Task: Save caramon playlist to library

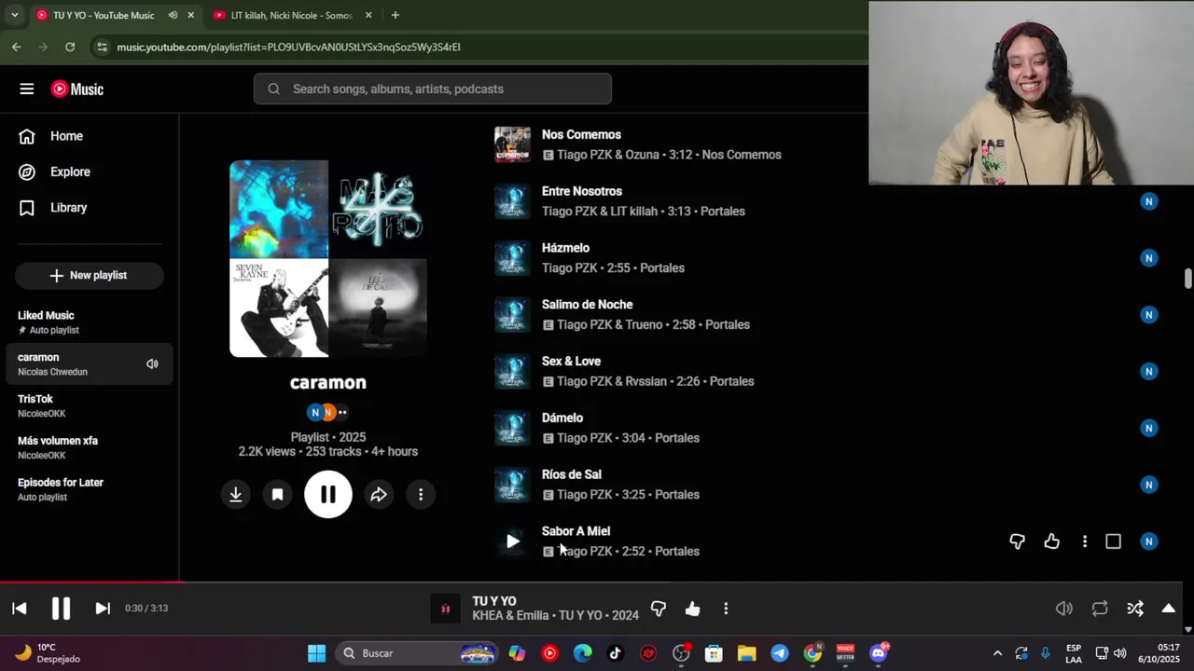Action: tap(277, 495)
